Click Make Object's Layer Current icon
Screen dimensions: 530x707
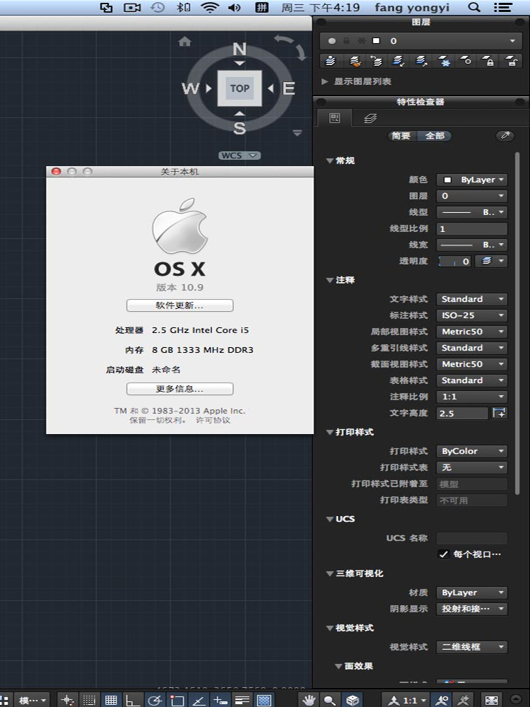[330, 60]
